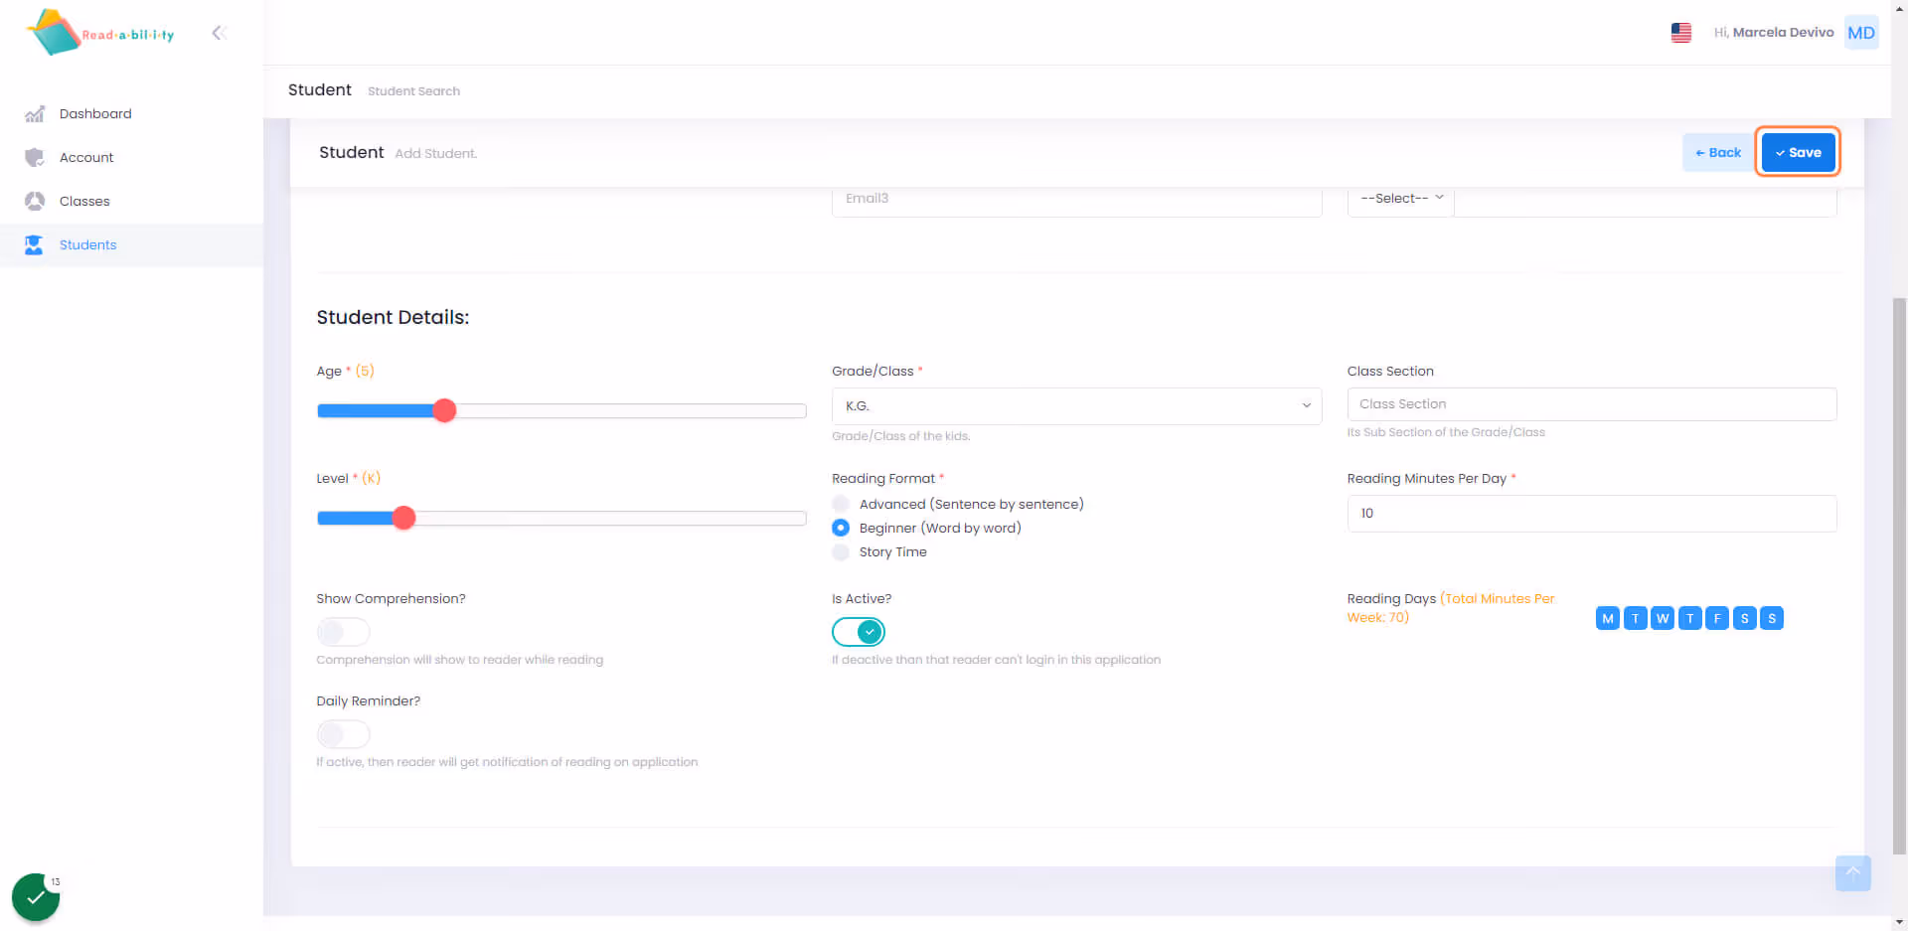Click the scroll-to-top arrow button
Screen dimensions: 1908x931
point(1853,873)
